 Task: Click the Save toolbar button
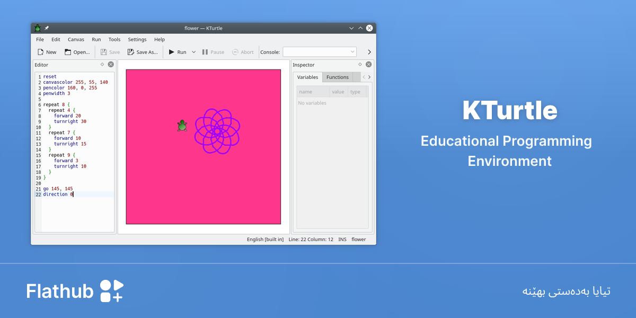click(x=110, y=52)
